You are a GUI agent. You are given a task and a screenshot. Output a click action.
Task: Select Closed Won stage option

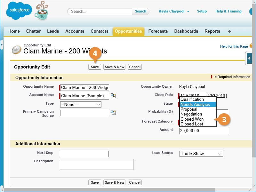pos(198,119)
